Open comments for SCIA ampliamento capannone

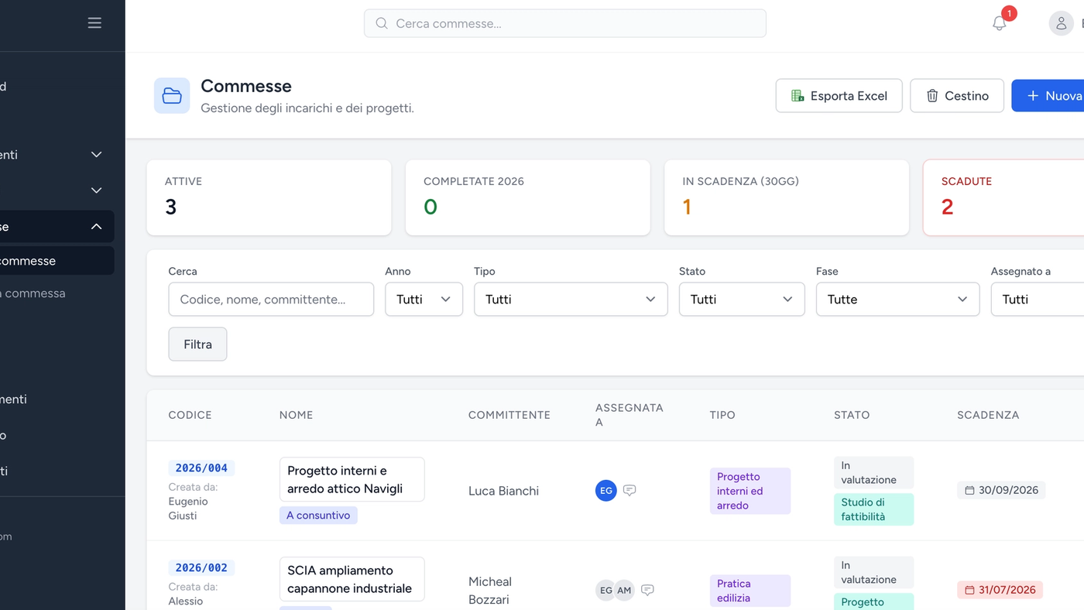[x=647, y=591]
